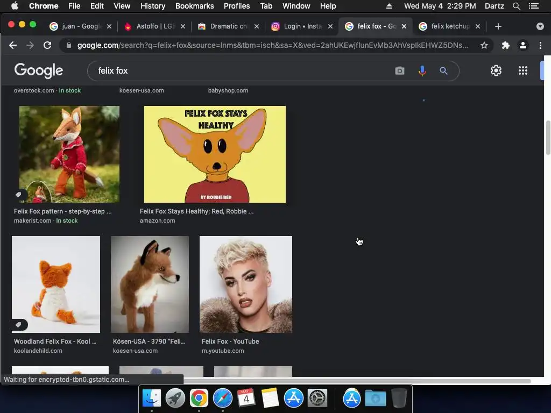Open the Profiles menu
This screenshot has width=551, height=413.
pyautogui.click(x=237, y=6)
